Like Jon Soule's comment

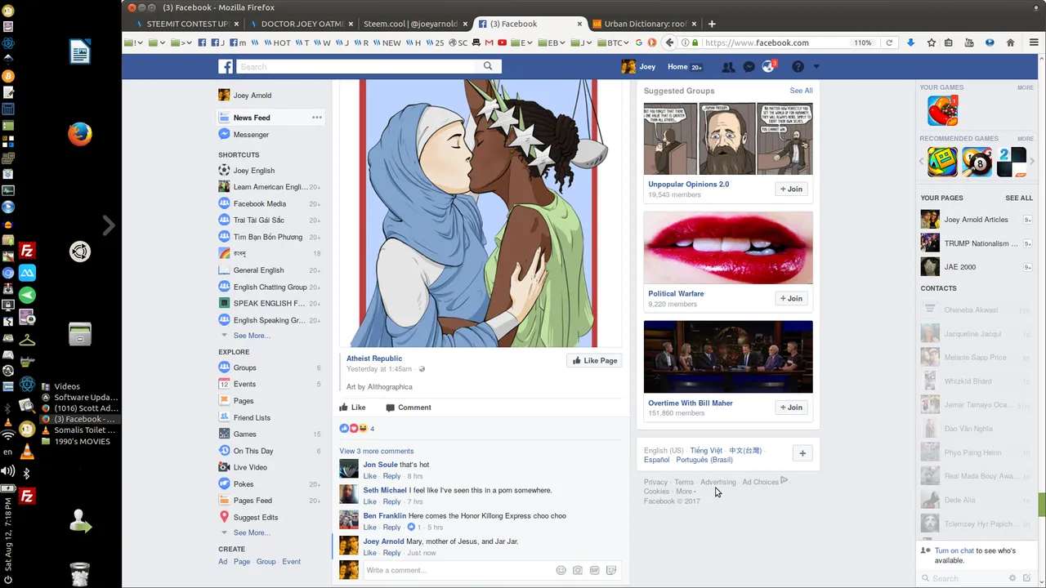point(369,476)
